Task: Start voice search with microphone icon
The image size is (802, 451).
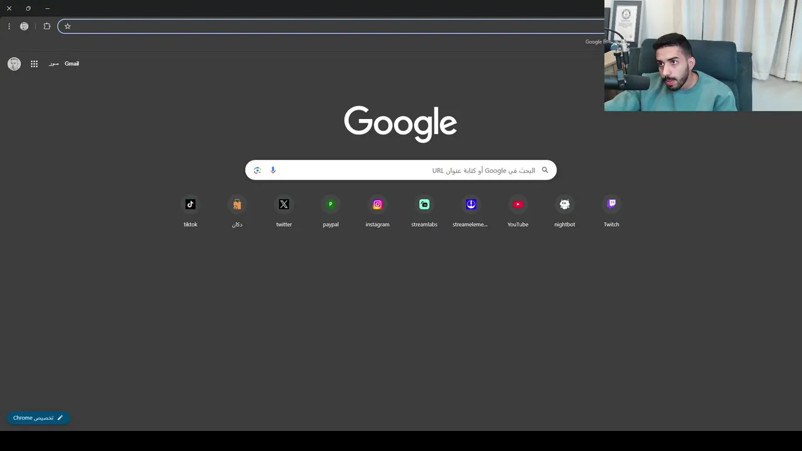Action: 273,170
